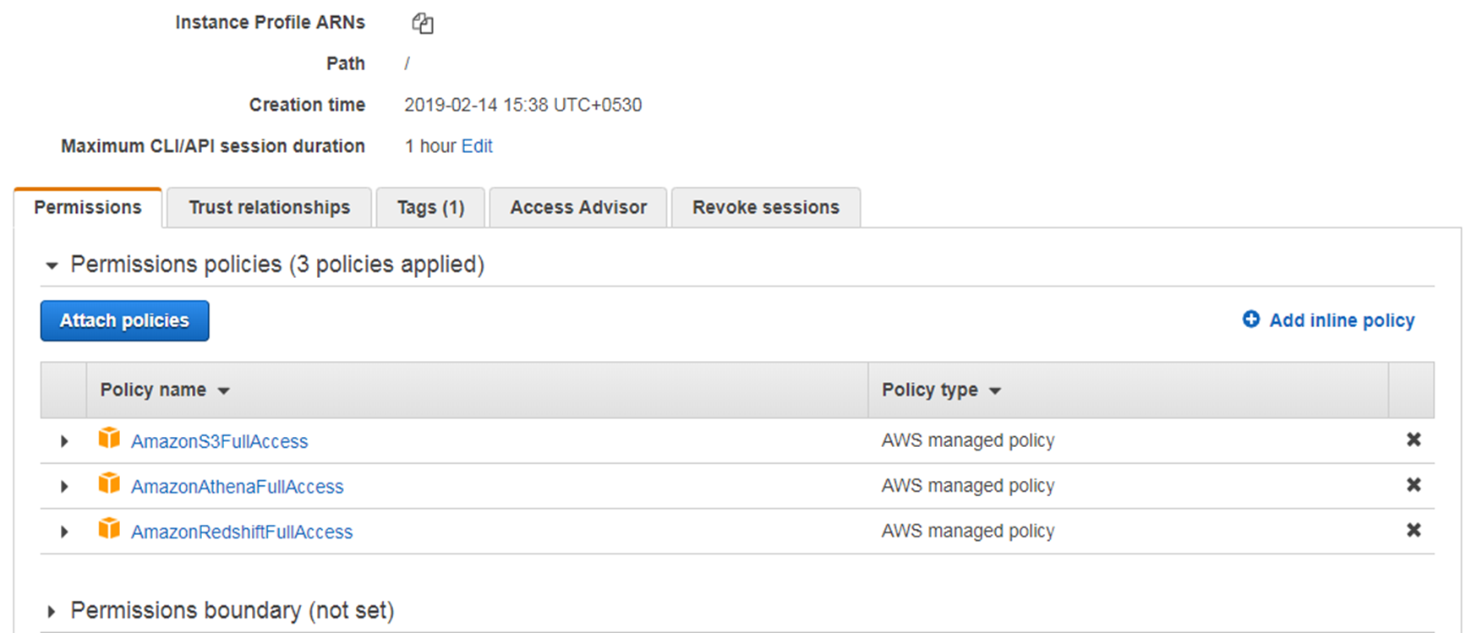
Task: Expand the AmazonRedshiftFullAccess row arrow
Action: (x=64, y=532)
